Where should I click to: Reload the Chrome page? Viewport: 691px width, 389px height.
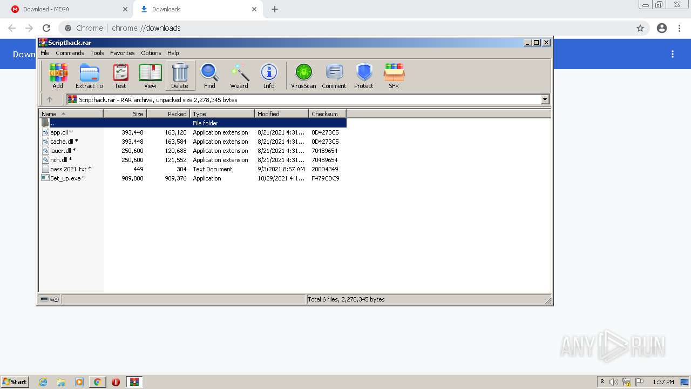[x=46, y=28]
